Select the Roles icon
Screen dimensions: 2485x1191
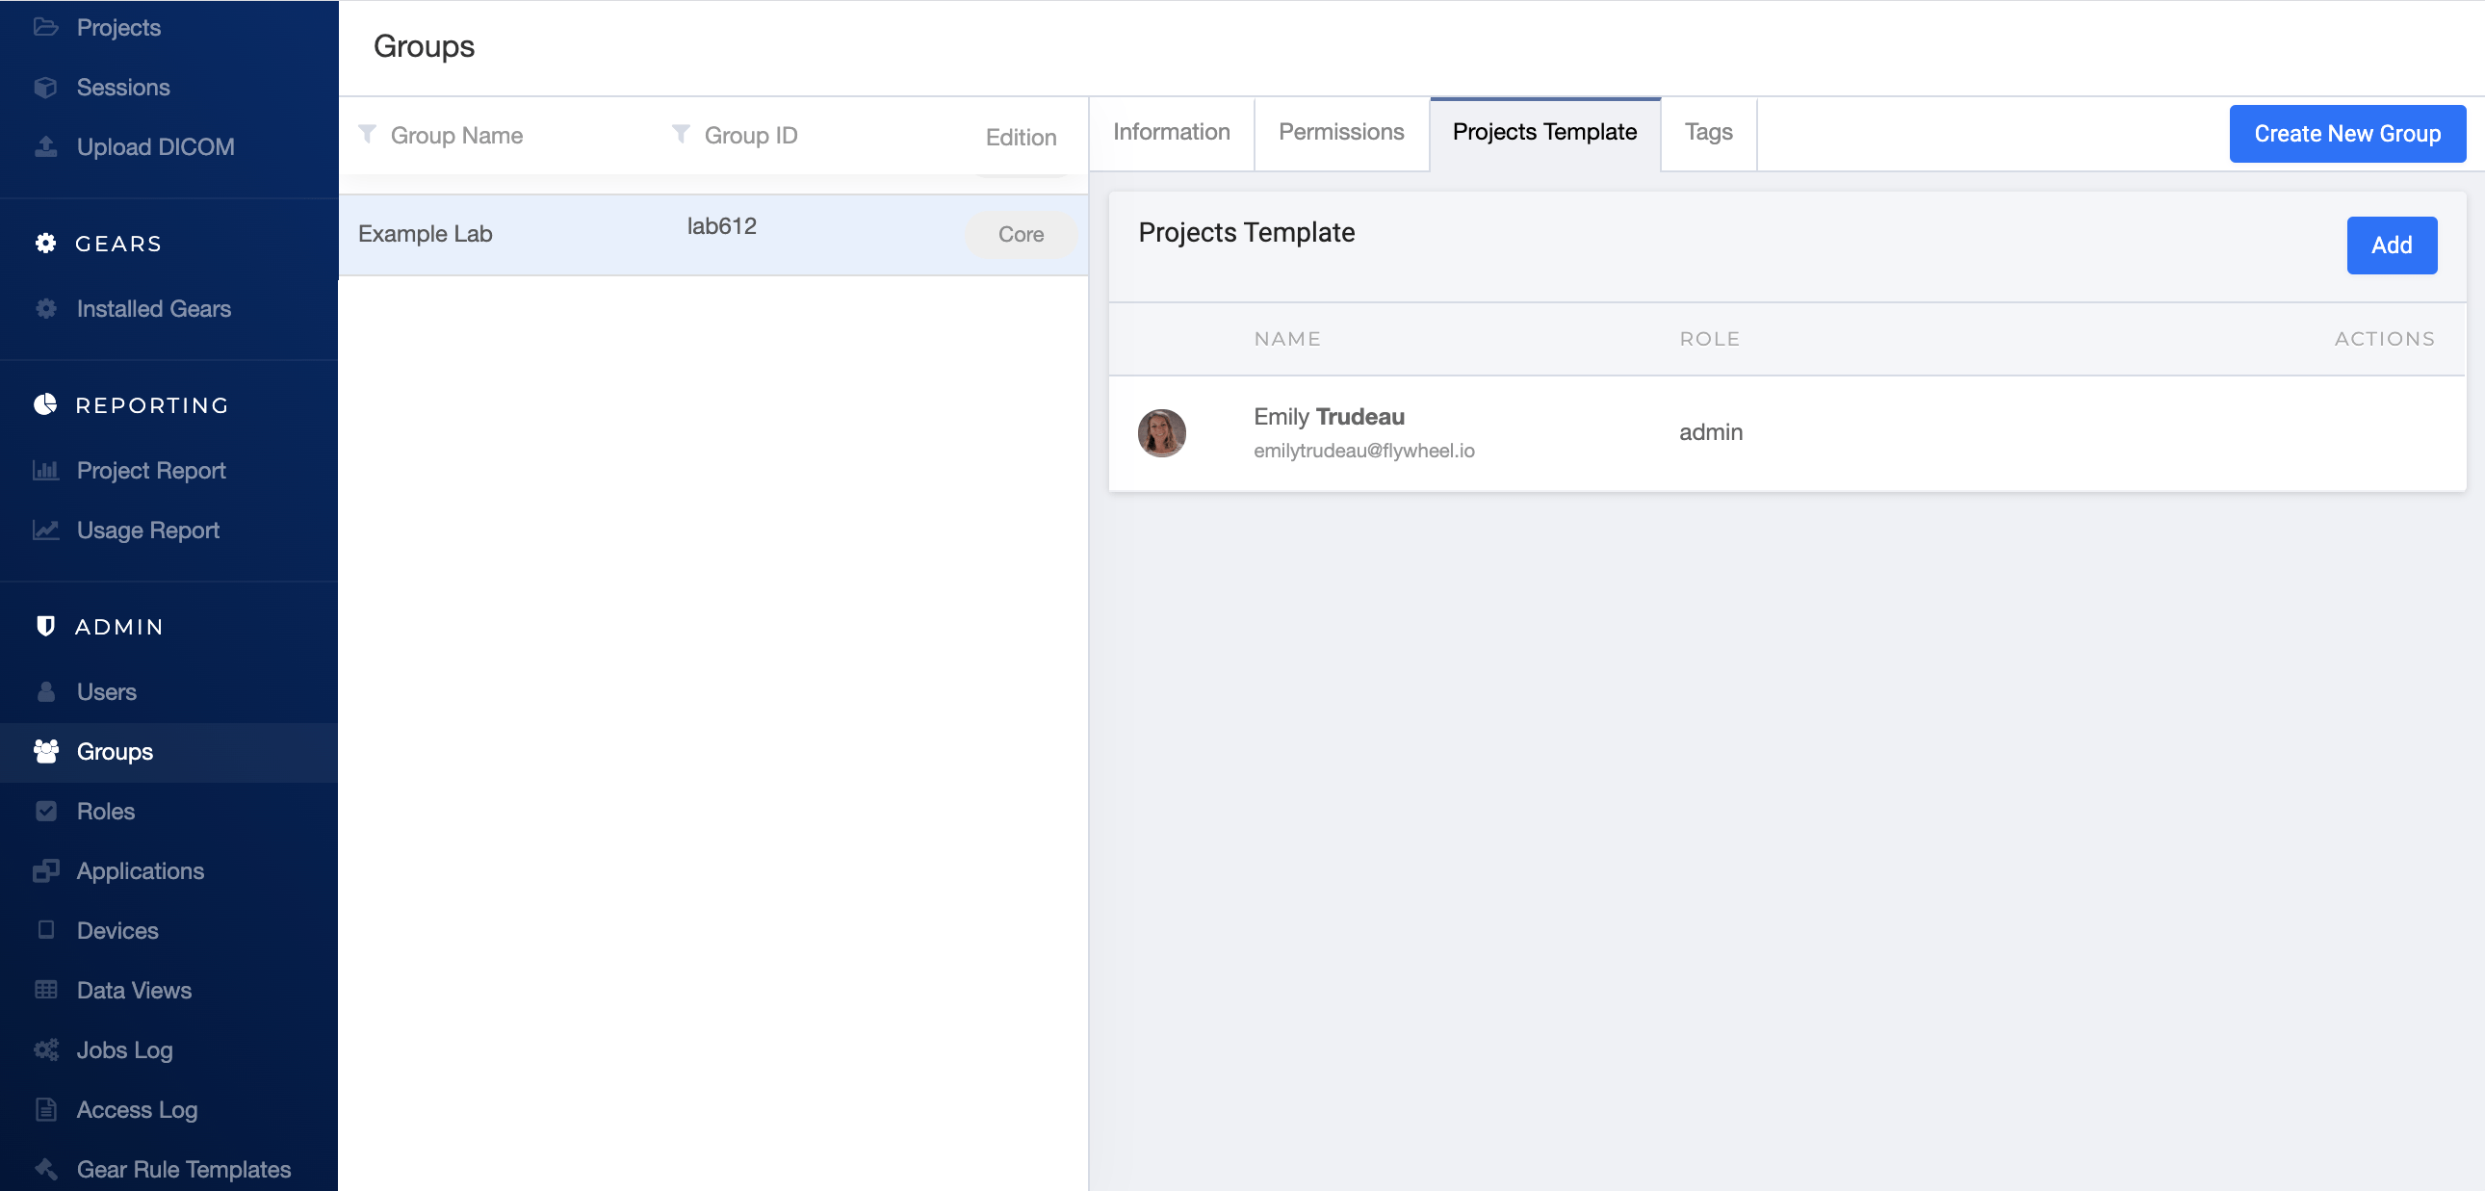tap(46, 811)
